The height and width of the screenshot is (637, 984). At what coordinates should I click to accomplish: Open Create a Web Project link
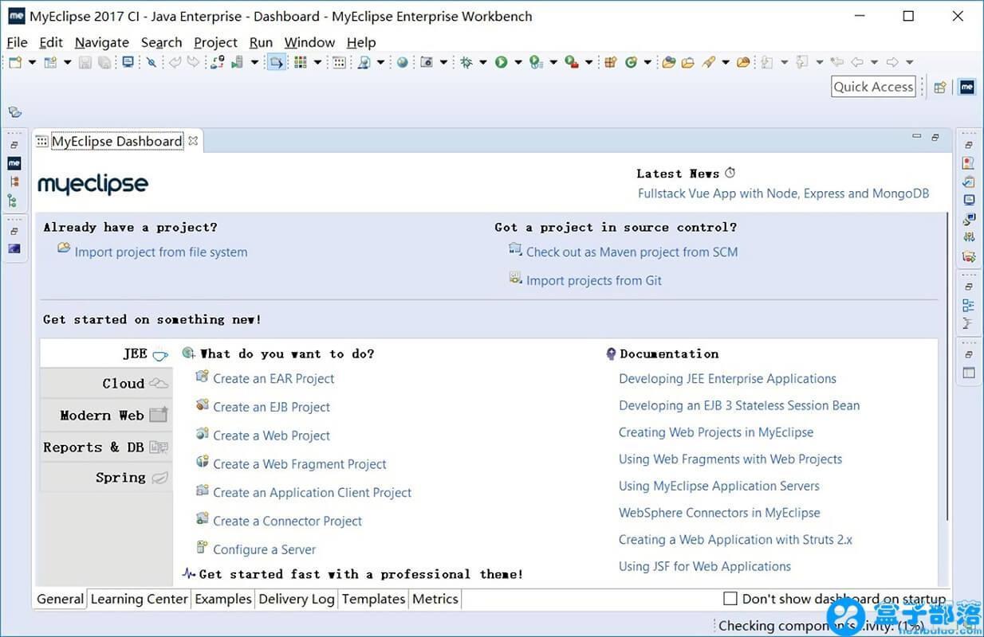point(271,436)
